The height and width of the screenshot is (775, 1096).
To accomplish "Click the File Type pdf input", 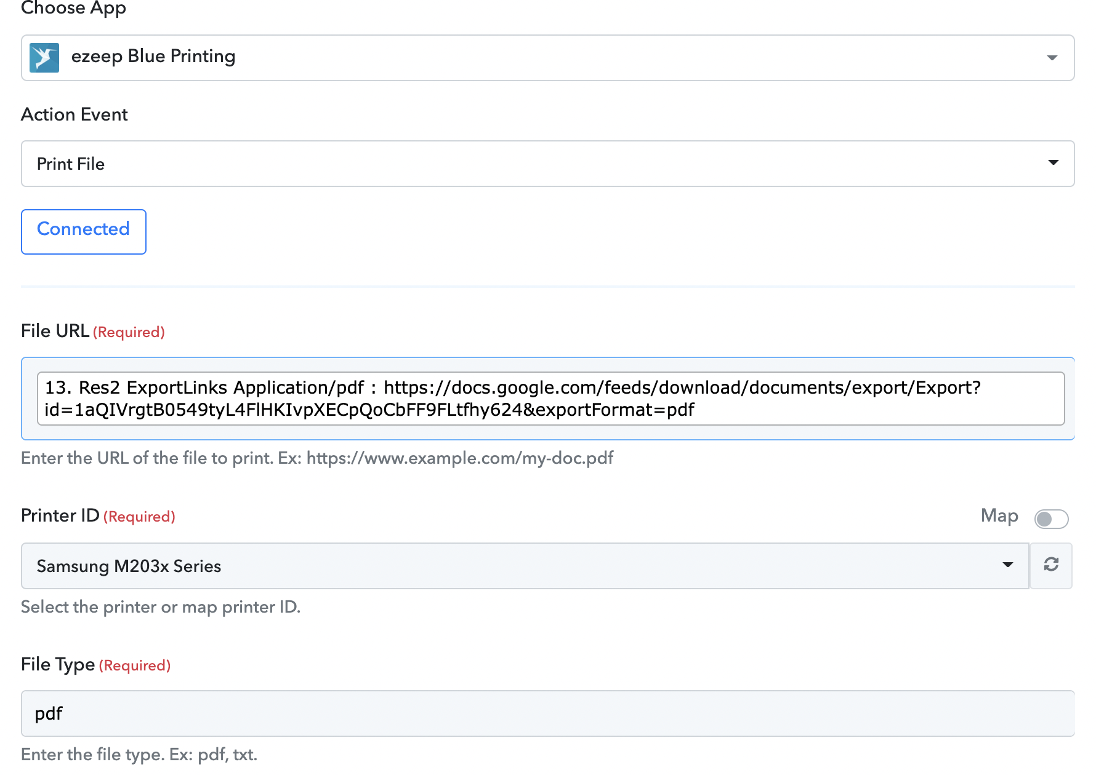I will point(548,713).
